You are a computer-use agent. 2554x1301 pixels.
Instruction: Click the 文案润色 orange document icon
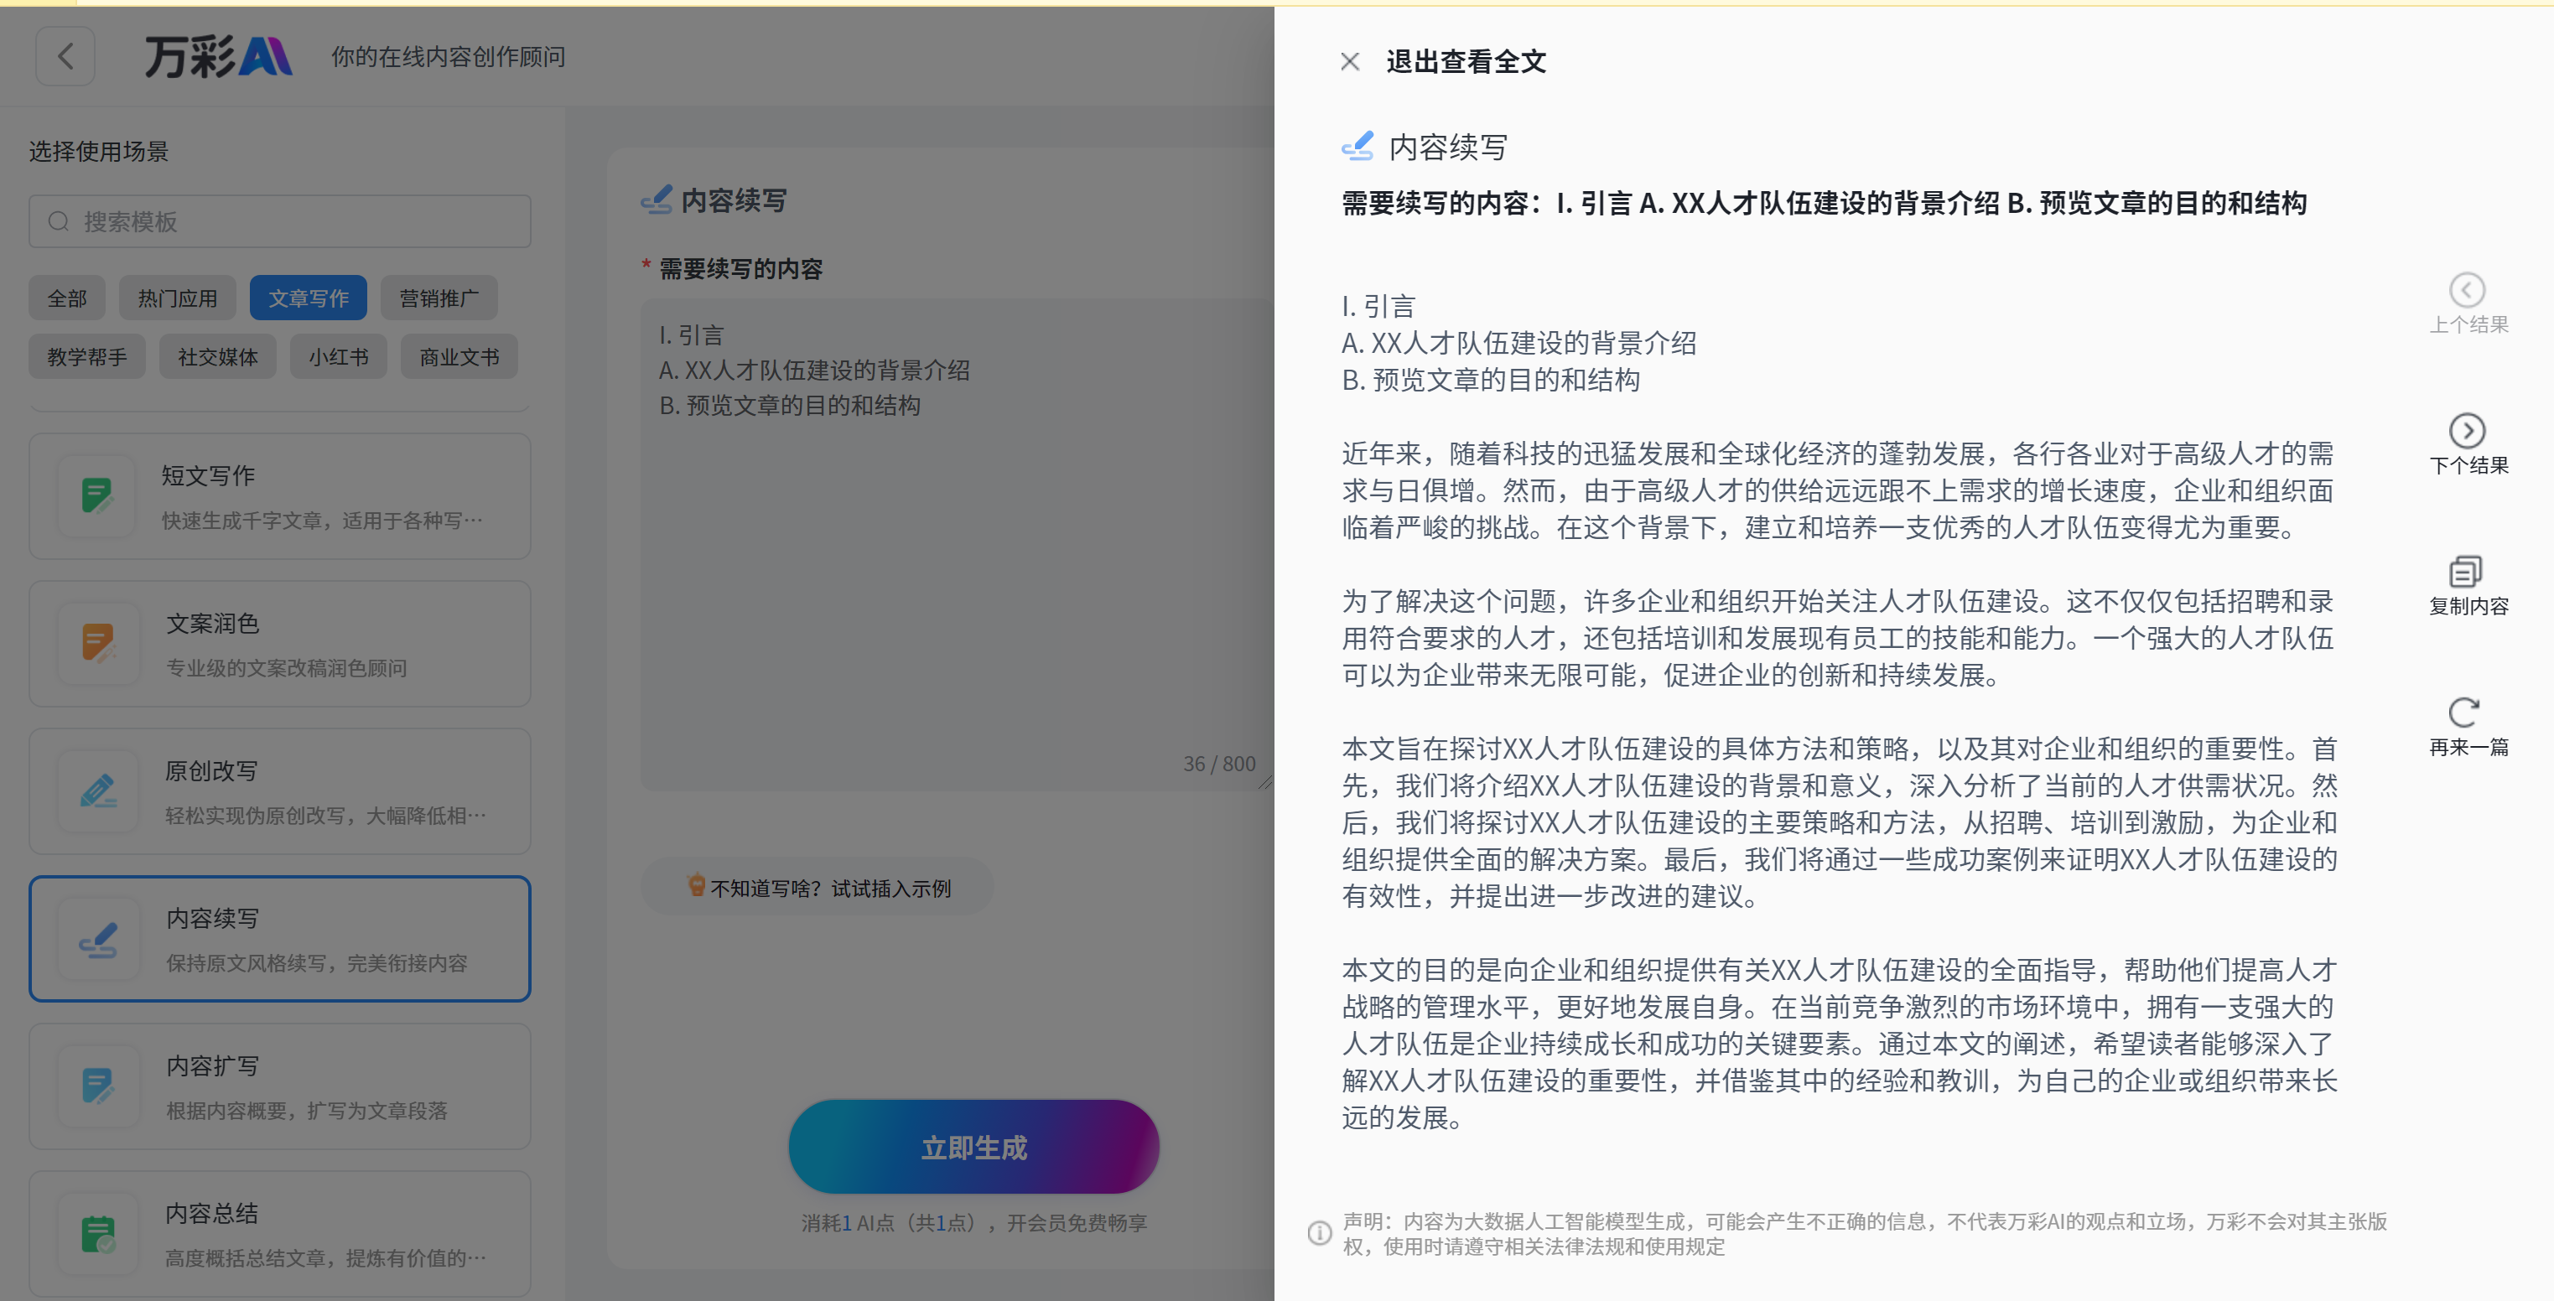point(97,643)
